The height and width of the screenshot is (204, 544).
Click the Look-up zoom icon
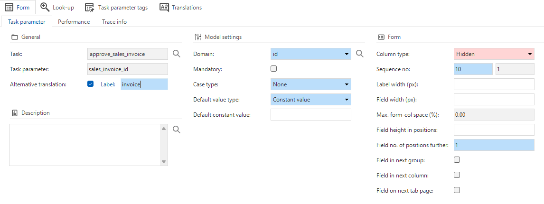45,7
